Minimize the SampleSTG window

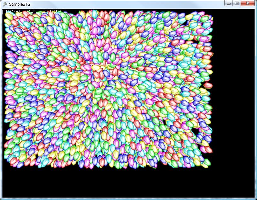(229, 3)
